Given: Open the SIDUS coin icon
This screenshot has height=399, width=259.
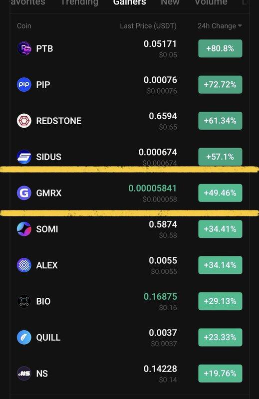Looking at the screenshot, I should click(x=24, y=157).
